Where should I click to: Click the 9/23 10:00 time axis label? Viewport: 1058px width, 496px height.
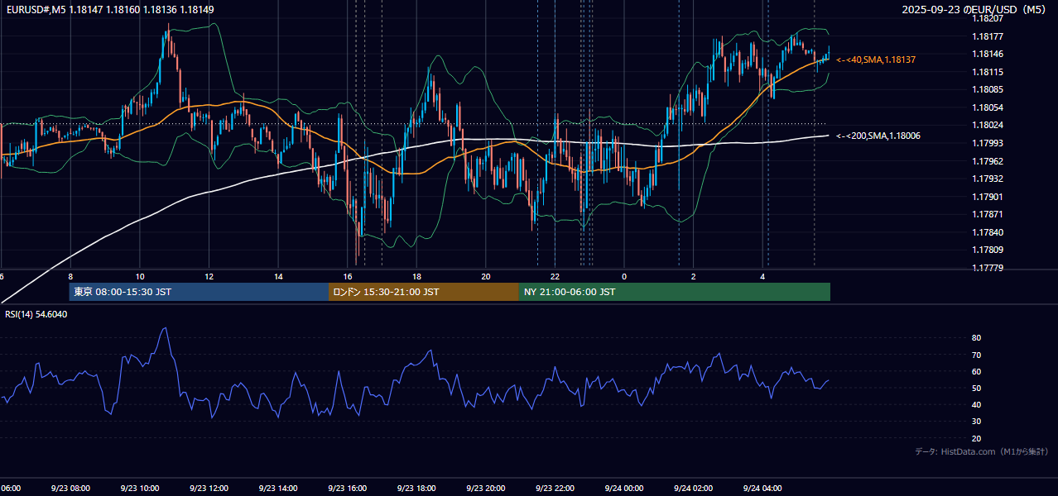[139, 489]
